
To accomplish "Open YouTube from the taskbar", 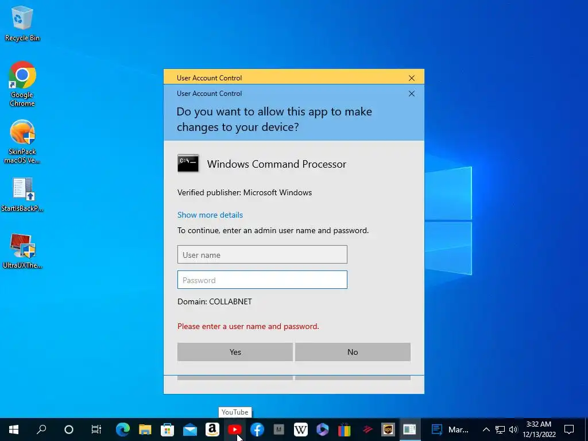I will [235, 430].
